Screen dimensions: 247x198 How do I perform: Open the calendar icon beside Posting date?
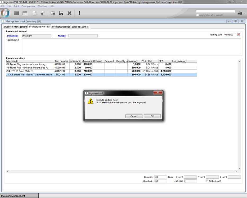coord(239,35)
